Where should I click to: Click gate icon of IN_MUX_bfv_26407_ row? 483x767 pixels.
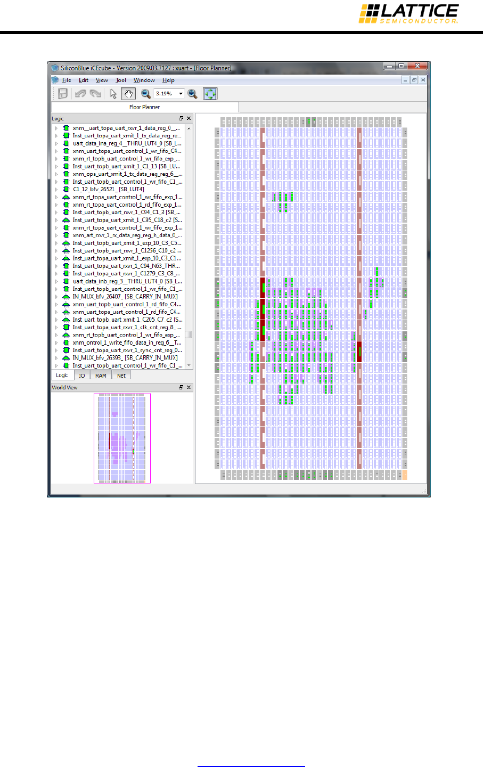pyautogui.click(x=66, y=297)
